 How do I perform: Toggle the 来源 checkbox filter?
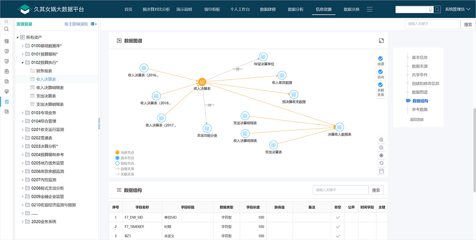[380, 59]
